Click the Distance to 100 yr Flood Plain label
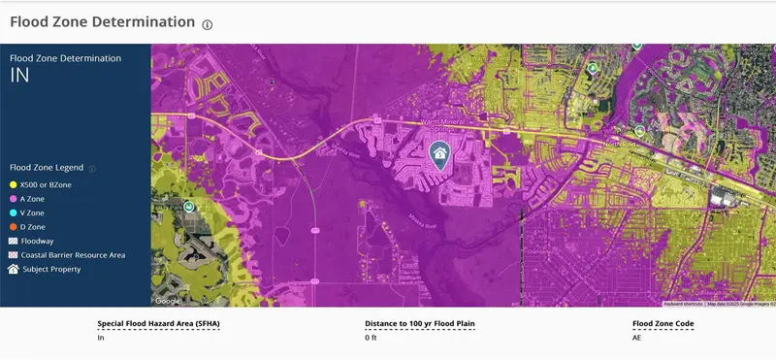 click(x=420, y=324)
